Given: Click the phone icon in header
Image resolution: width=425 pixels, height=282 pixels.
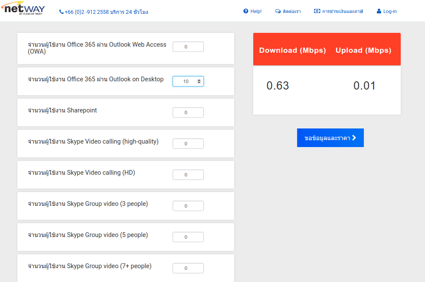Looking at the screenshot, I should pos(61,12).
